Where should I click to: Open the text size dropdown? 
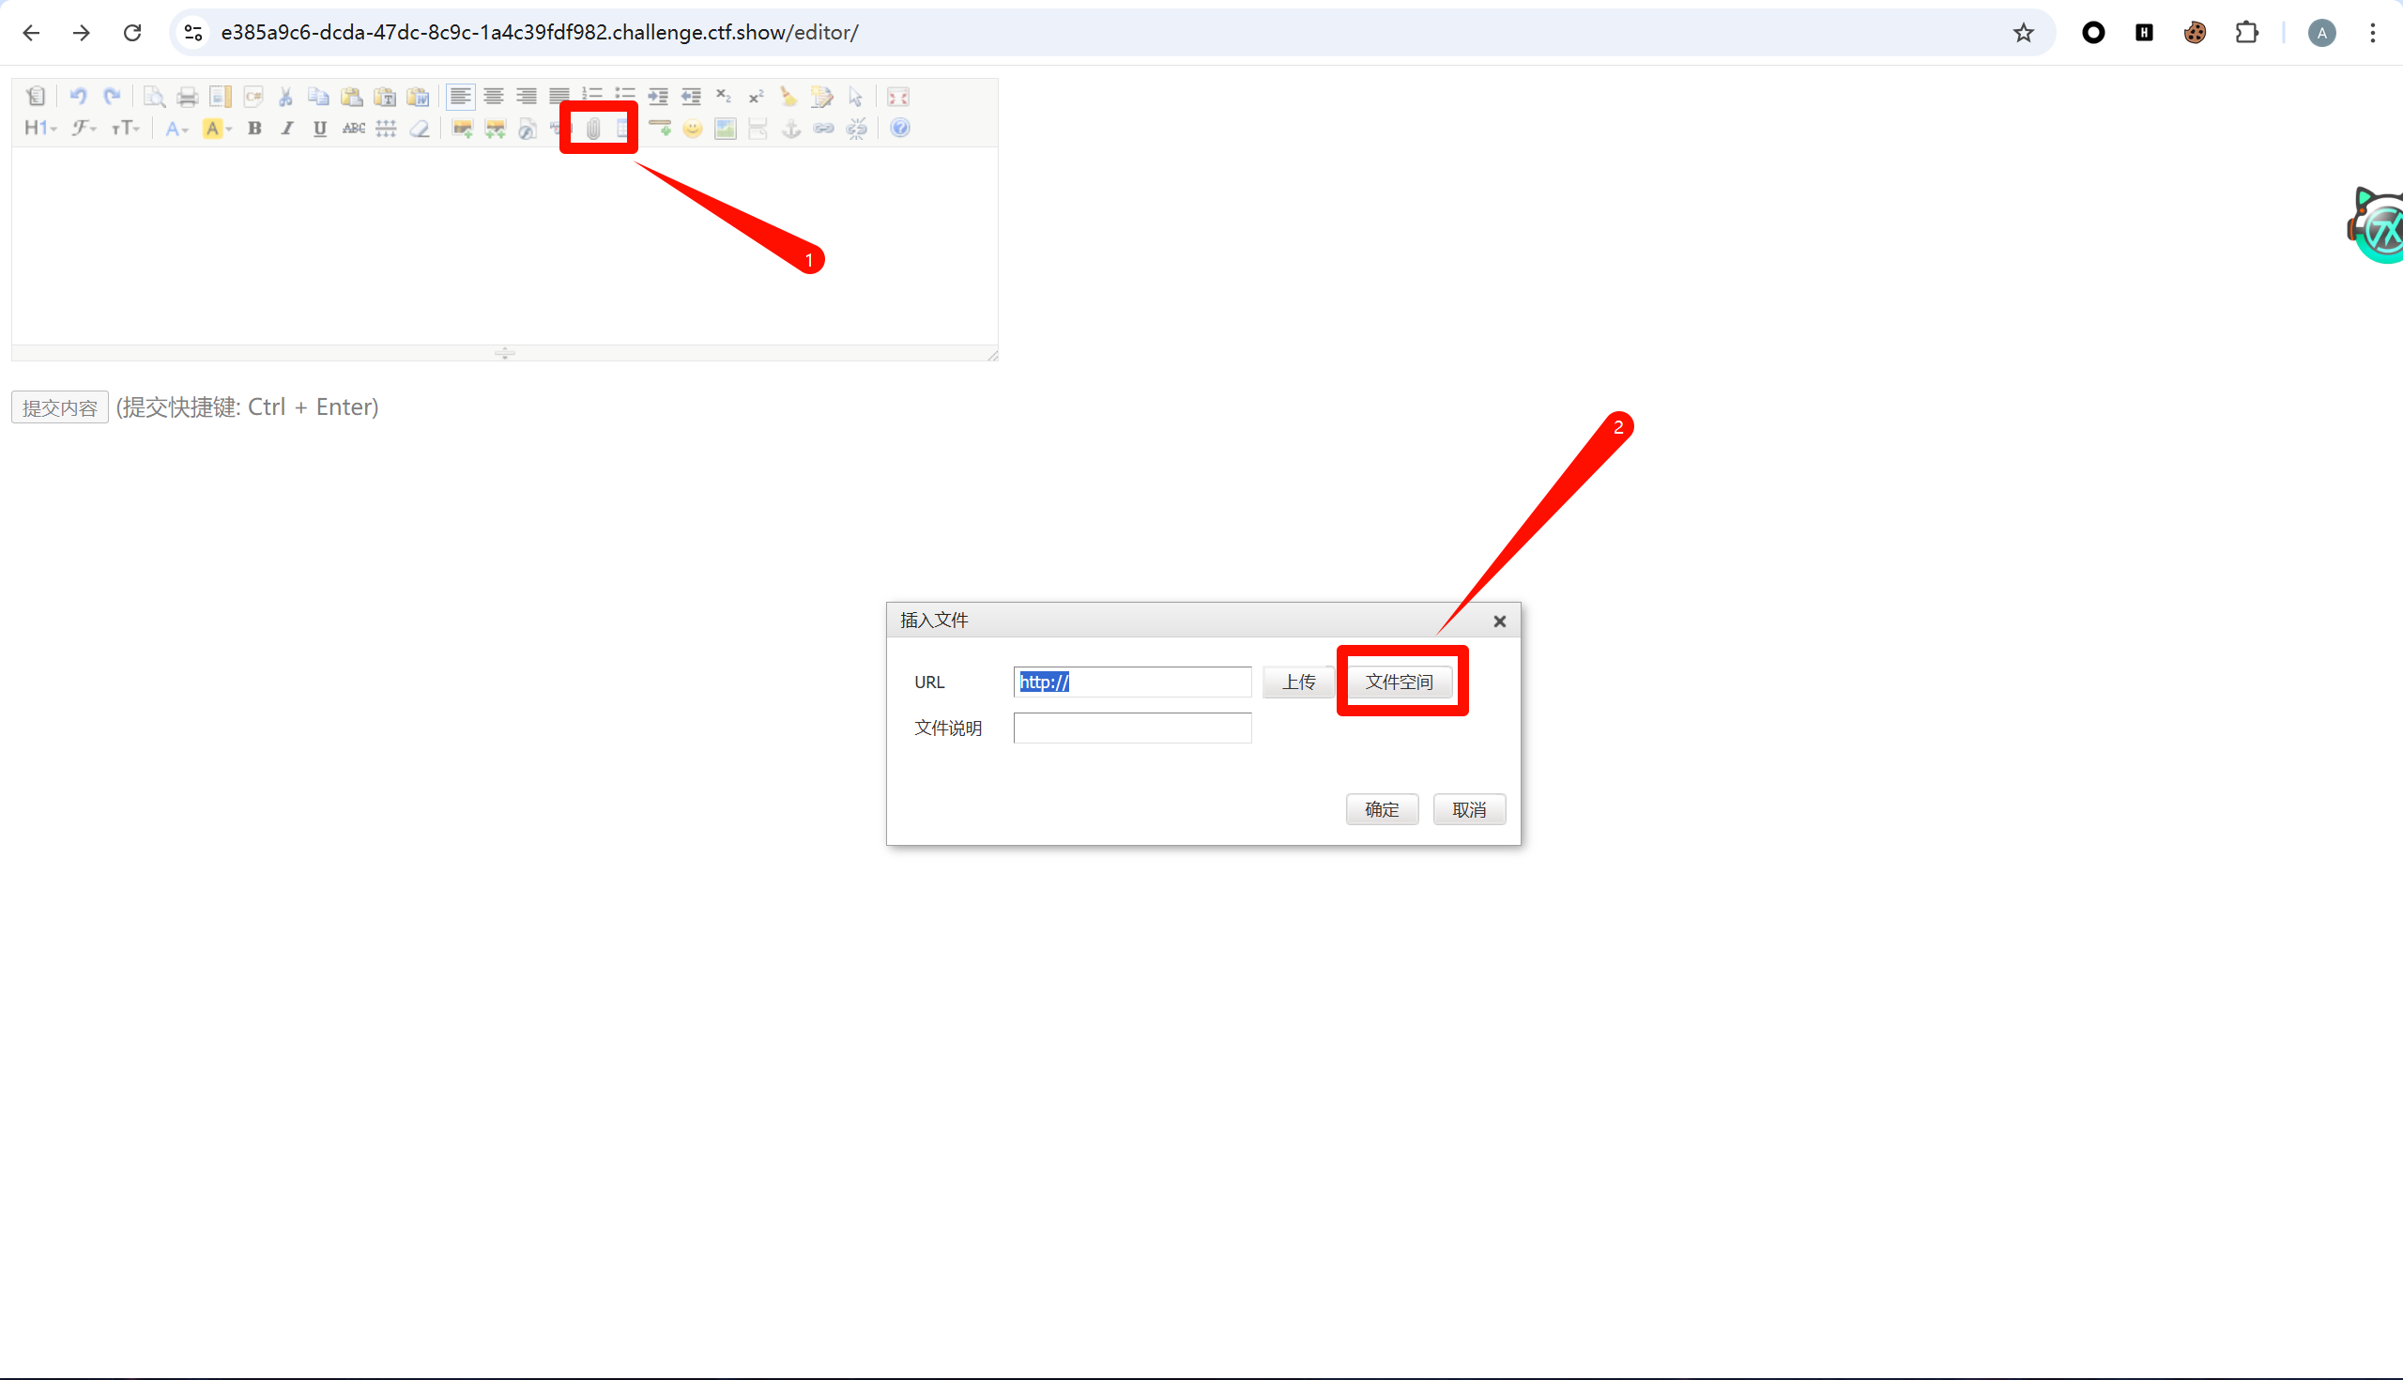(x=125, y=129)
